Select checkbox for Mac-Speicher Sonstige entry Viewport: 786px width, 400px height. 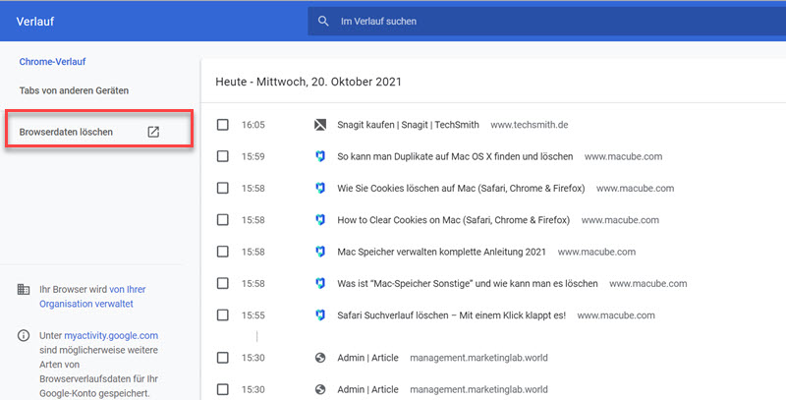tap(223, 283)
